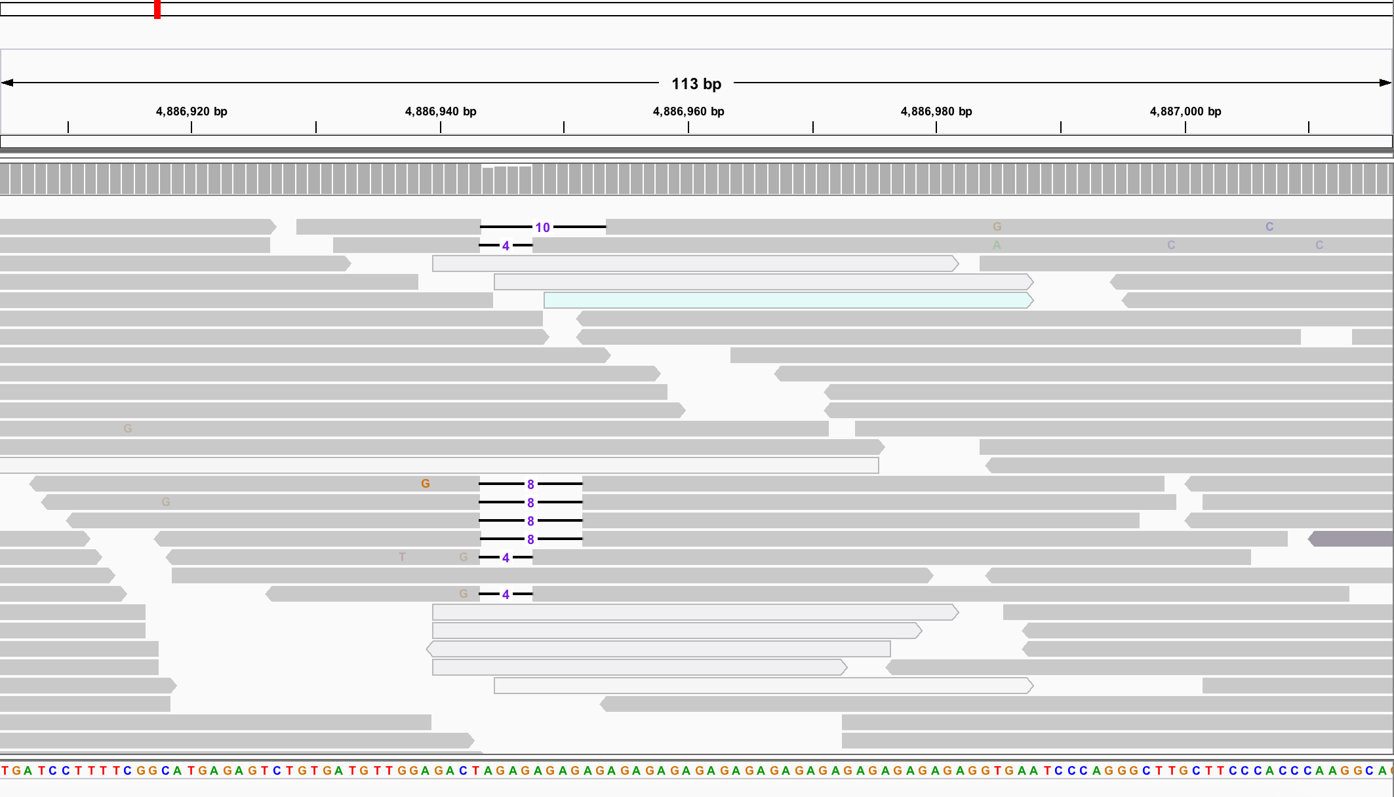Select a white outlined paired read
The height and width of the screenshot is (797, 1394).
688,263
